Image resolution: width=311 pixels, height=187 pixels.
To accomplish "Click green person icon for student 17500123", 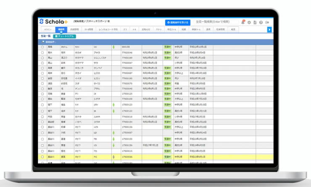I will point(113,104).
